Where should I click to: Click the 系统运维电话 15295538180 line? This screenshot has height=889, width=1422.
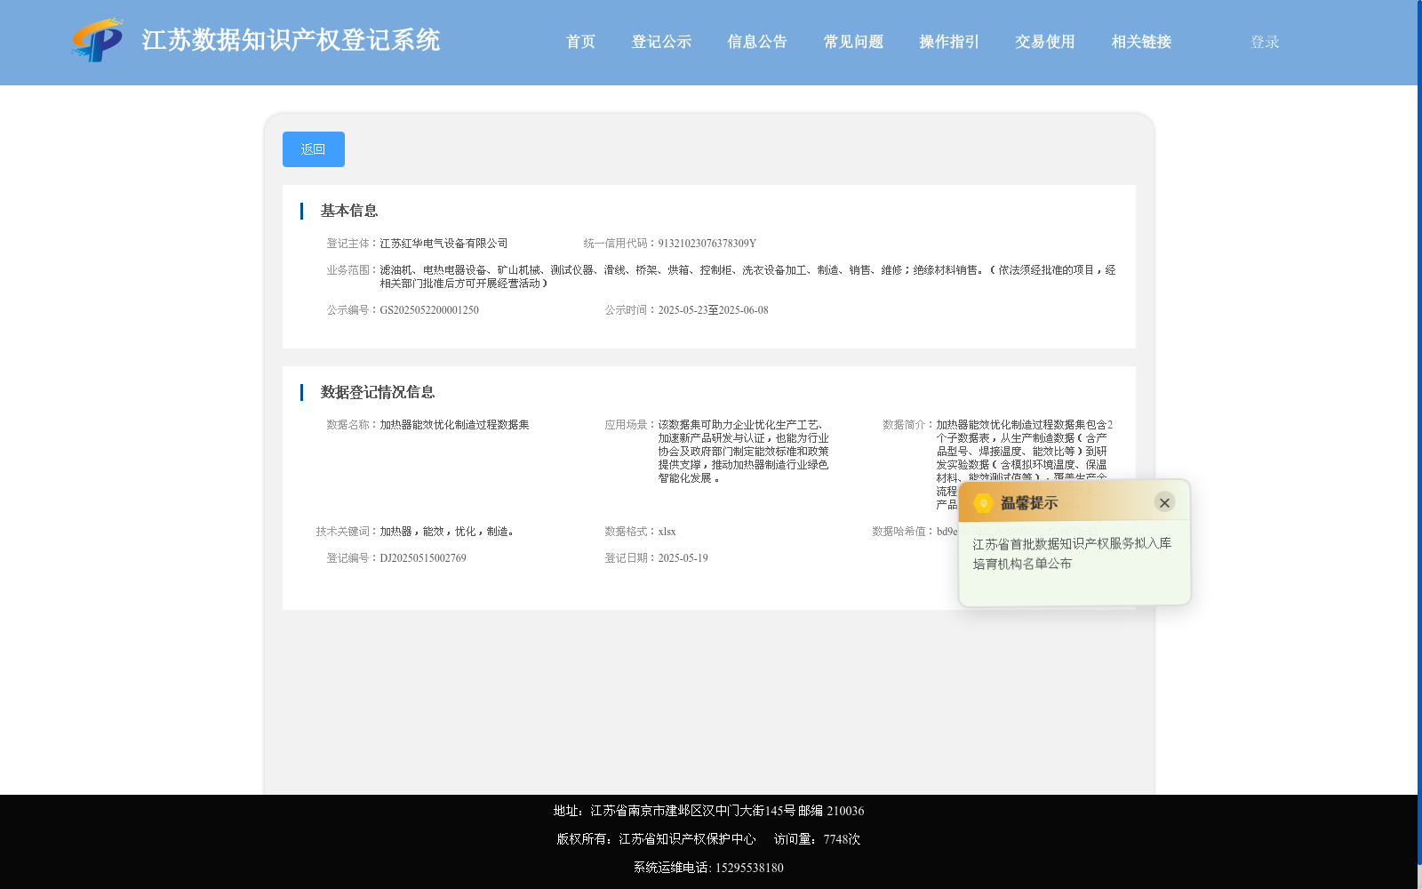point(708,868)
